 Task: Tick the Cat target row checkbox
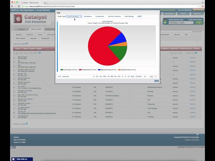tap(14, 62)
